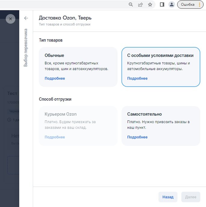Open the browser three-dot menu
The width and height of the screenshot is (206, 207).
[x=199, y=4]
